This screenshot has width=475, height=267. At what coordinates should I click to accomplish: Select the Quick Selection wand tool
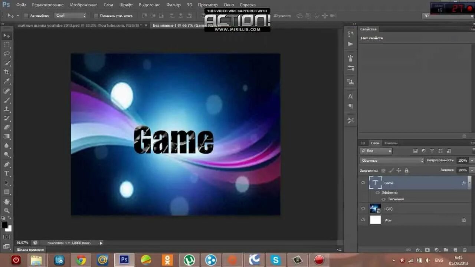click(7, 63)
